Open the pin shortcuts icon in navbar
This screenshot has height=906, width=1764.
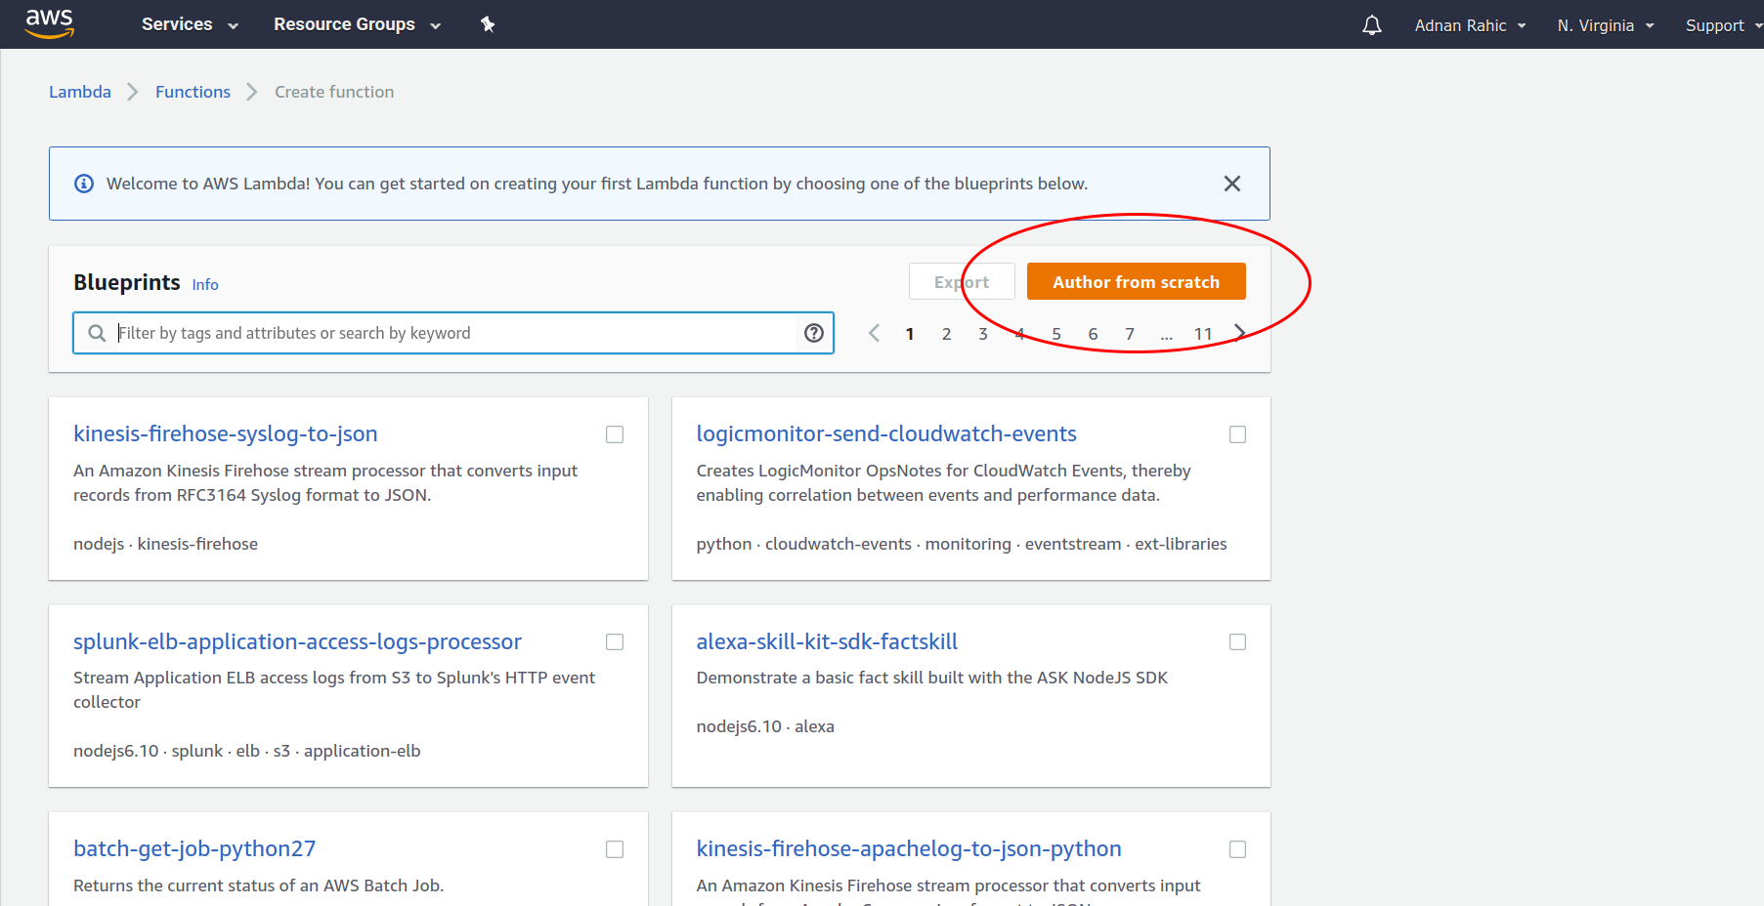coord(488,24)
